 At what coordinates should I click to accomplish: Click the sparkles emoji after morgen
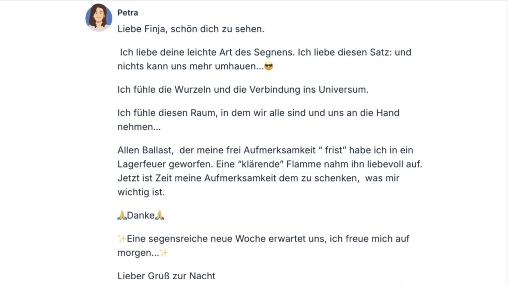click(x=164, y=253)
